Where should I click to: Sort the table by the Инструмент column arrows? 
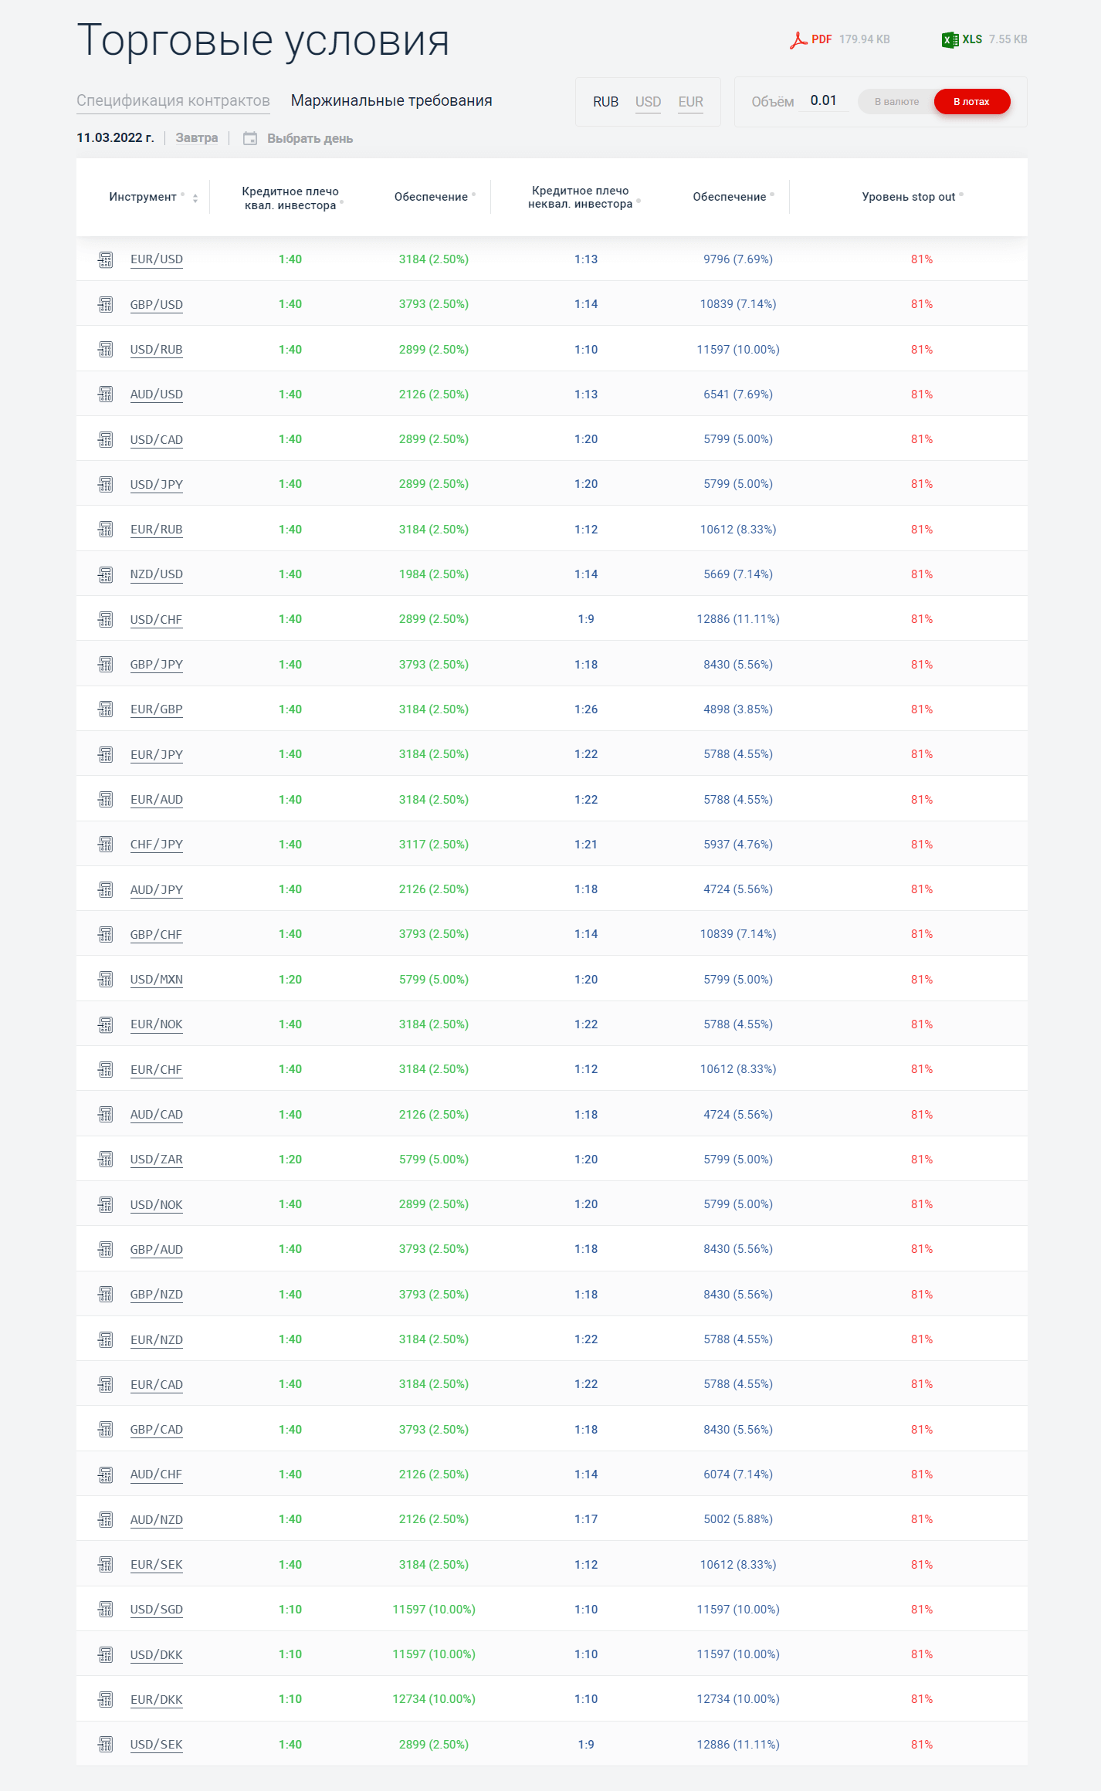point(195,198)
